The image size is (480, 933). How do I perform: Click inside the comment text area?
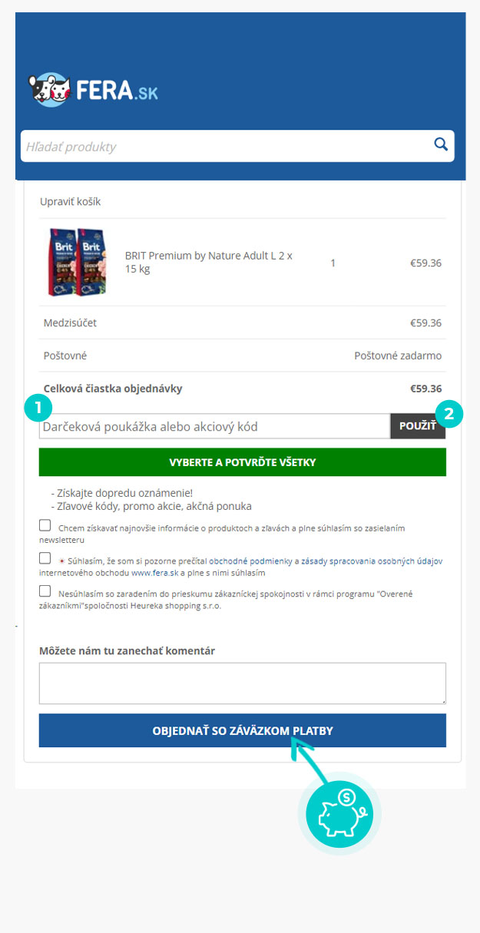[x=243, y=683]
